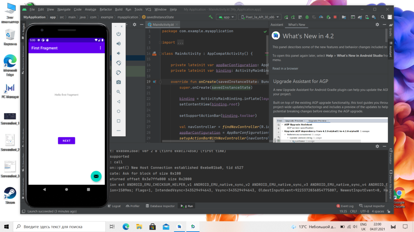Click the user account avatar icon
414x232 pixels.
pyautogui.click(x=390, y=17)
